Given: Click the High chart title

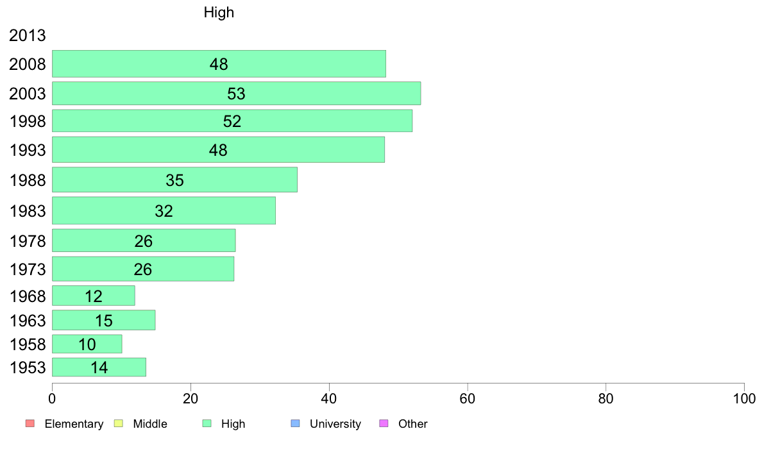Looking at the screenshot, I should [219, 12].
